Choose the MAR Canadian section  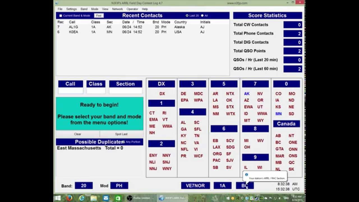[280, 156]
